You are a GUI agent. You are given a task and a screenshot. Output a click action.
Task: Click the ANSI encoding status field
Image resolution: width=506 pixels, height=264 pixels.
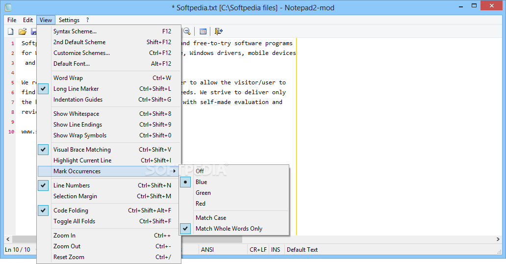point(223,249)
